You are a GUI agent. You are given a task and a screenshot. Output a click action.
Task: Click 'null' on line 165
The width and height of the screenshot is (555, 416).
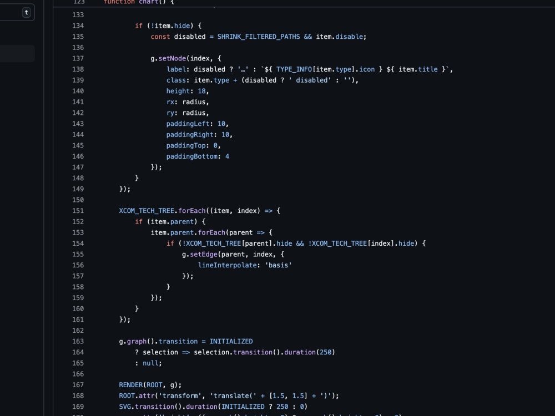pos(150,363)
